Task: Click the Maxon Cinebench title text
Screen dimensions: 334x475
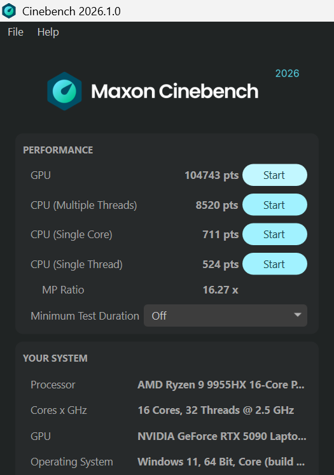Action: 175,91
